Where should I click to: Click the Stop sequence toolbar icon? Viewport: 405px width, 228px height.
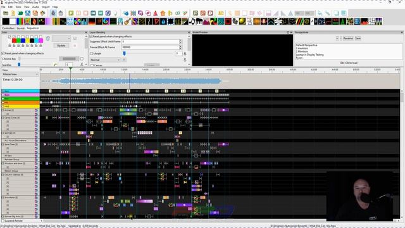pos(86,13)
